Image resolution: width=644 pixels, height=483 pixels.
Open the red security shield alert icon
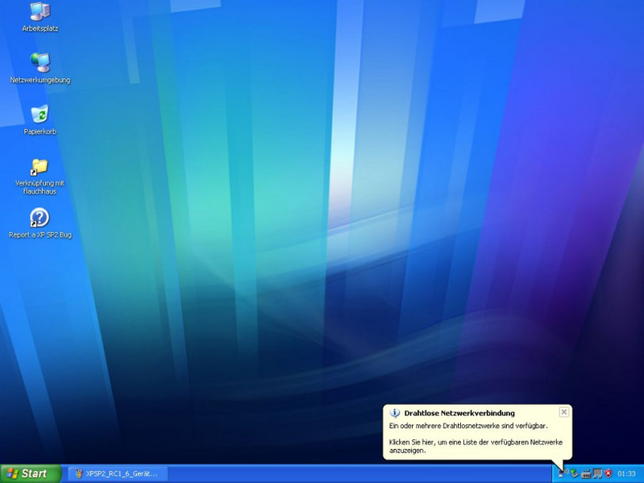click(609, 473)
